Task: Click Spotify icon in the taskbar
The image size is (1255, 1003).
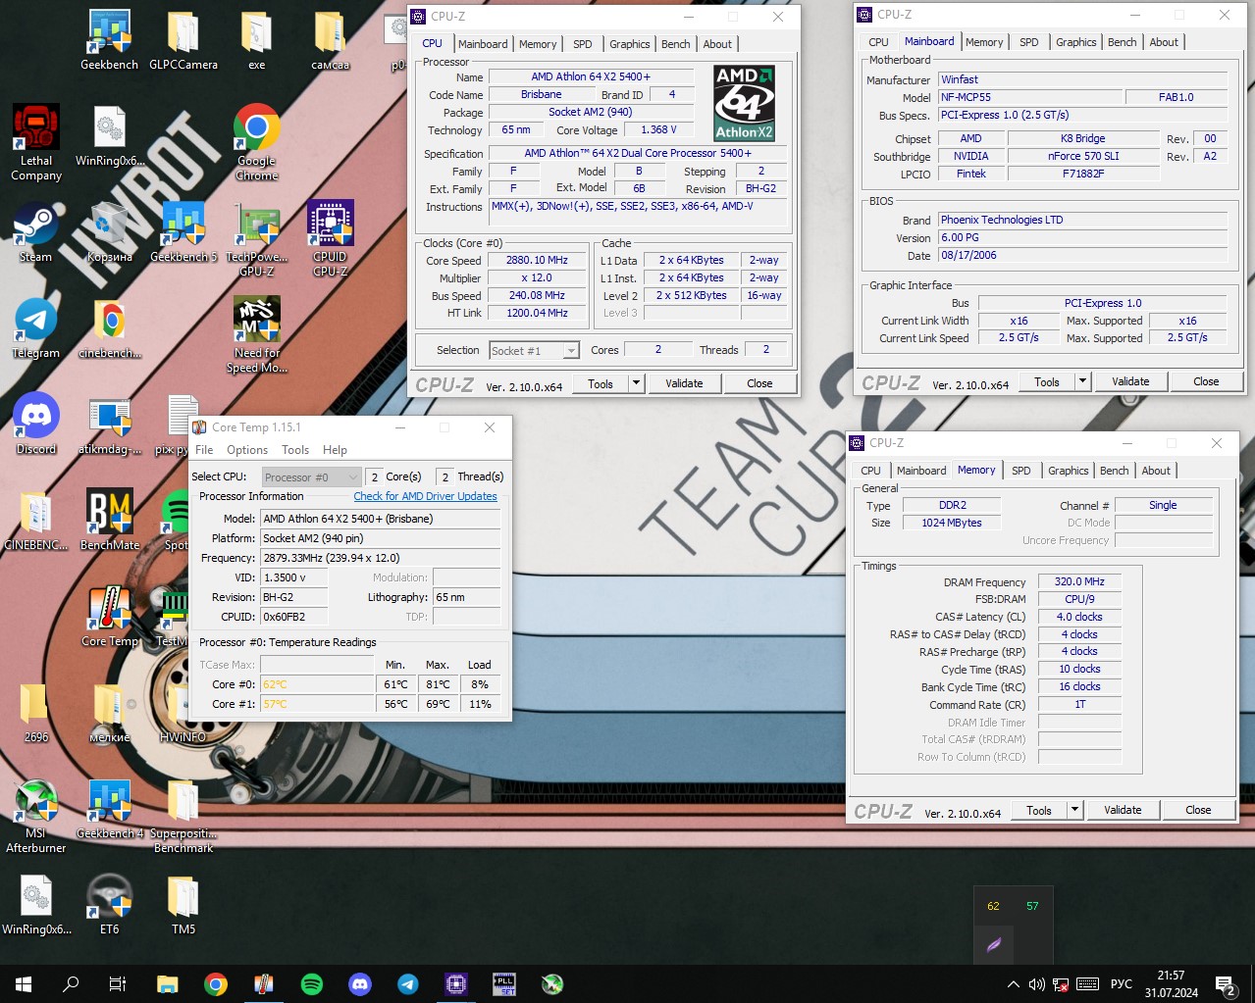Action: (x=312, y=983)
